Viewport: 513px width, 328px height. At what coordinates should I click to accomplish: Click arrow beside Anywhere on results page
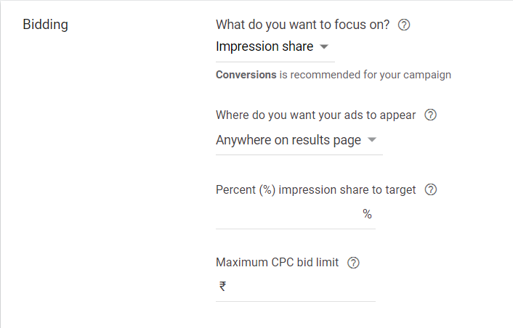click(372, 140)
